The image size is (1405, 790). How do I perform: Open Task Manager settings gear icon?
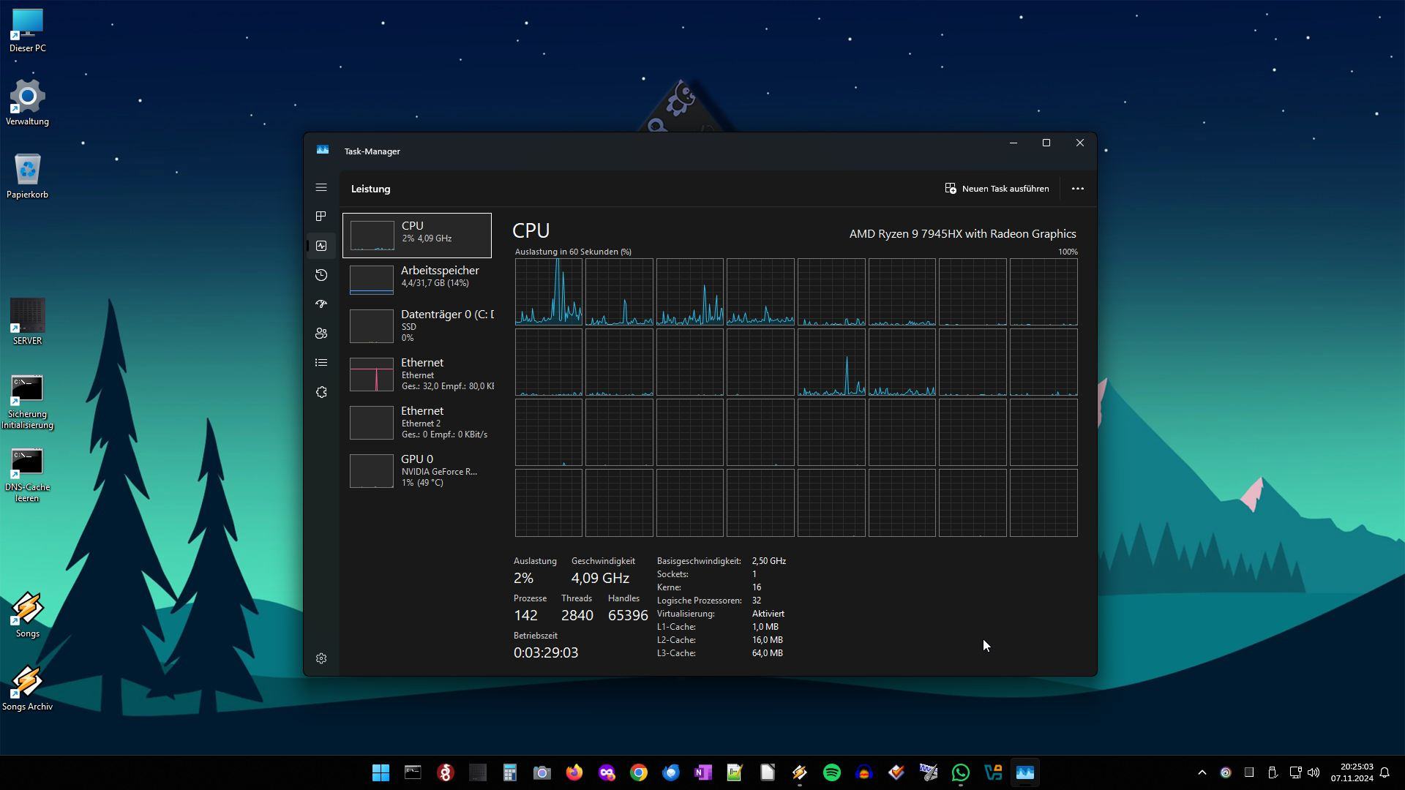click(321, 658)
